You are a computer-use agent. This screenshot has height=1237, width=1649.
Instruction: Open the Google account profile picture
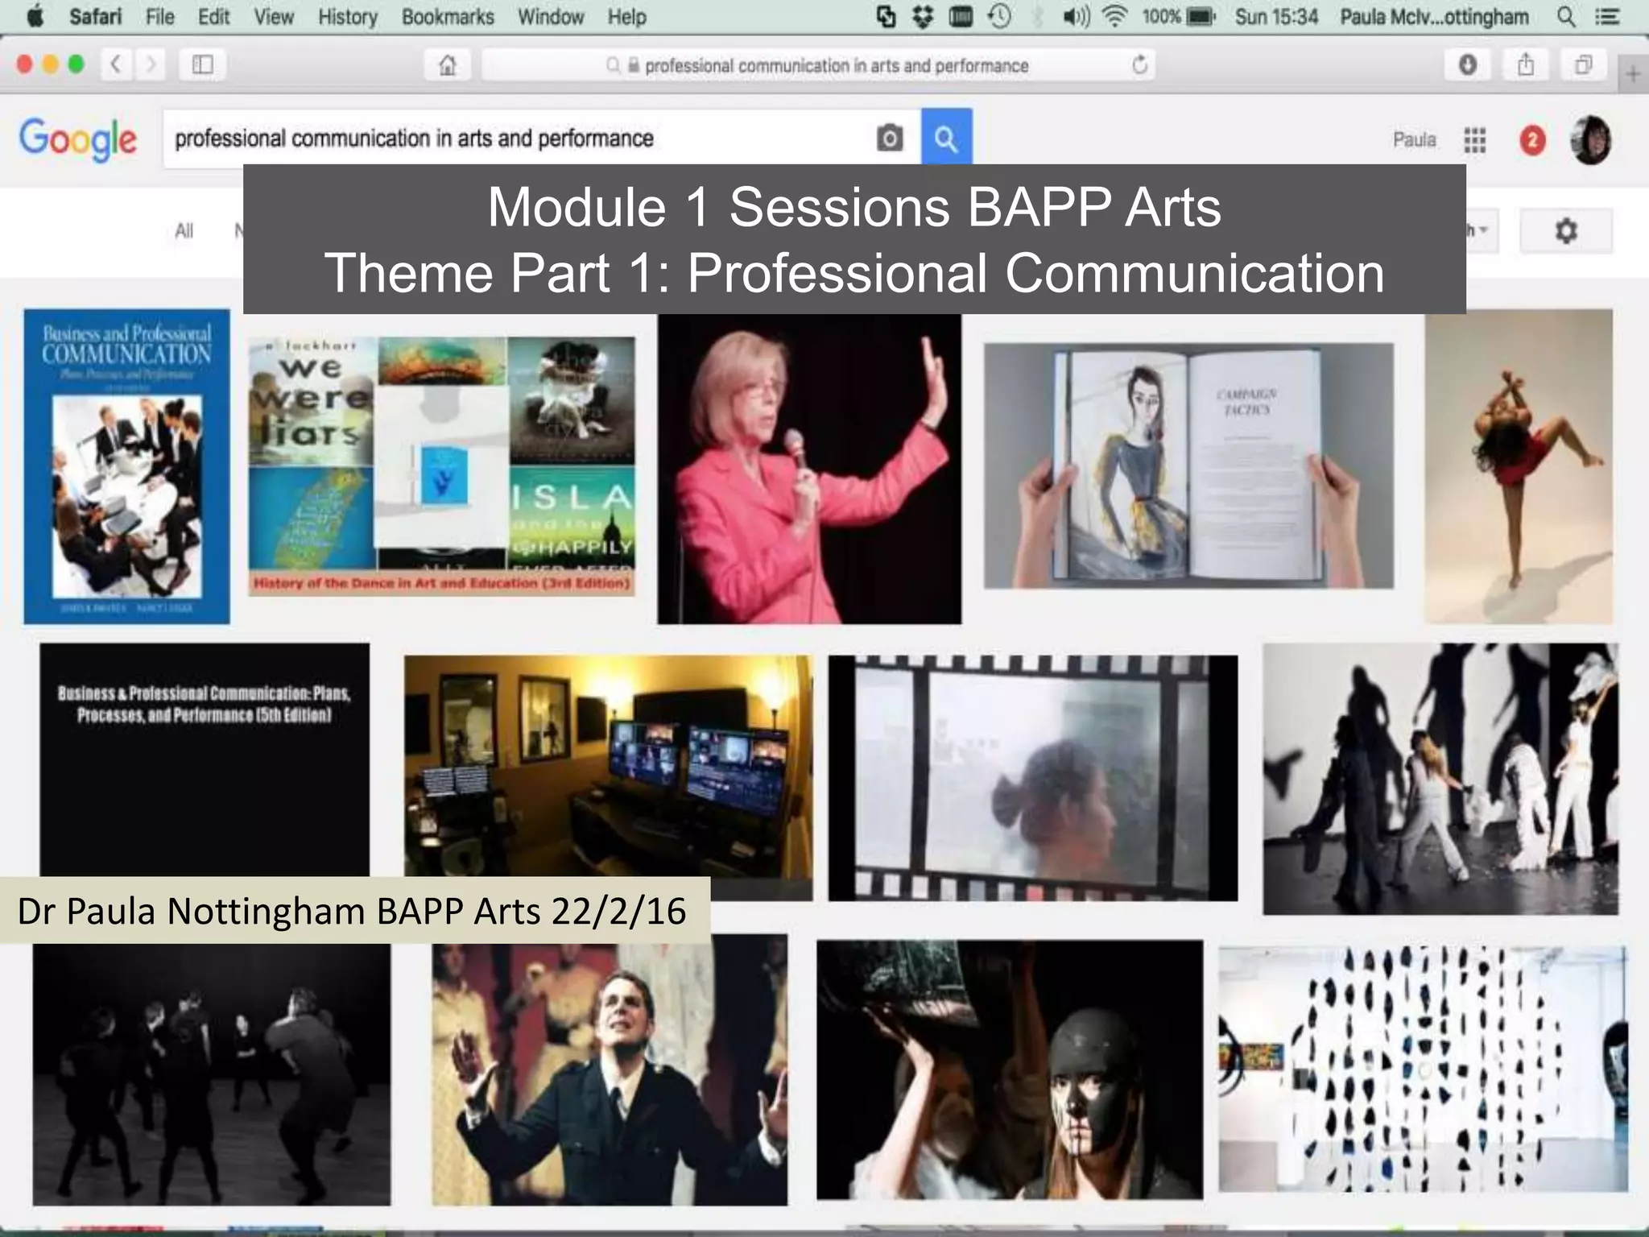(x=1590, y=140)
